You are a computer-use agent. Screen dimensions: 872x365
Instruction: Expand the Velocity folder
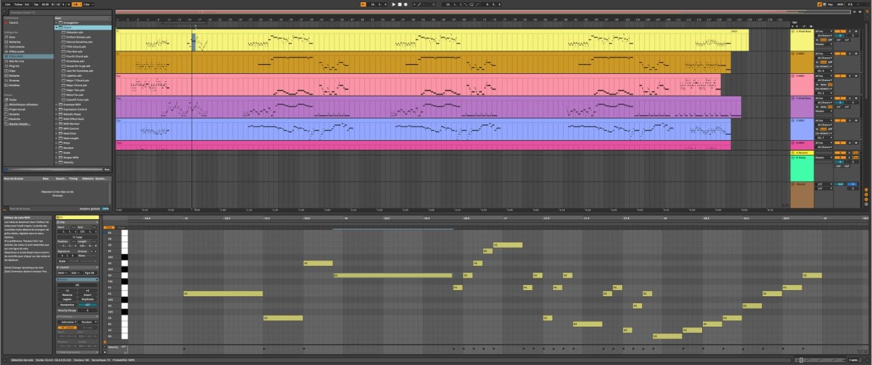pos(56,162)
